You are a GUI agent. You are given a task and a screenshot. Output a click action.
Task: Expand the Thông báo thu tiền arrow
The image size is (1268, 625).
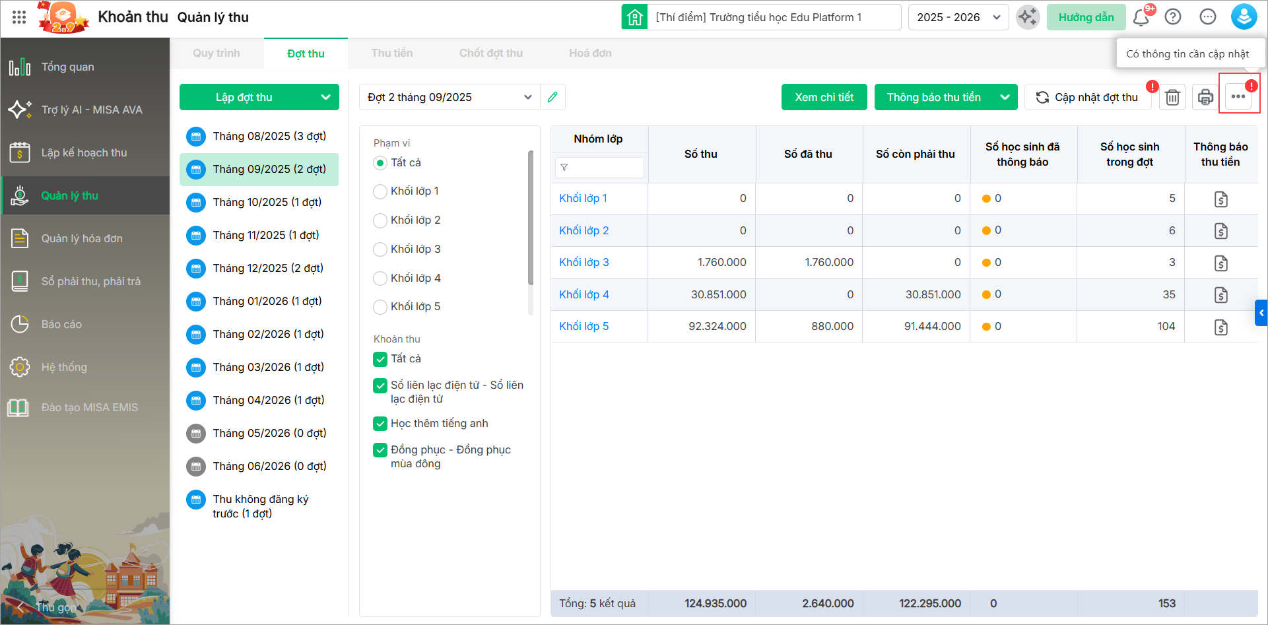[x=1005, y=97]
